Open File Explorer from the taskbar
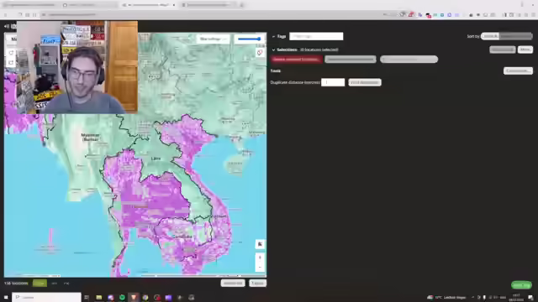This screenshot has width=538, height=302. click(99, 298)
